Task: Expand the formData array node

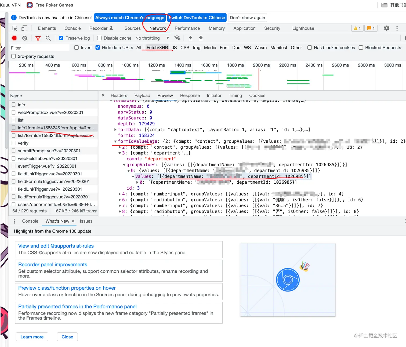Action: [115, 130]
